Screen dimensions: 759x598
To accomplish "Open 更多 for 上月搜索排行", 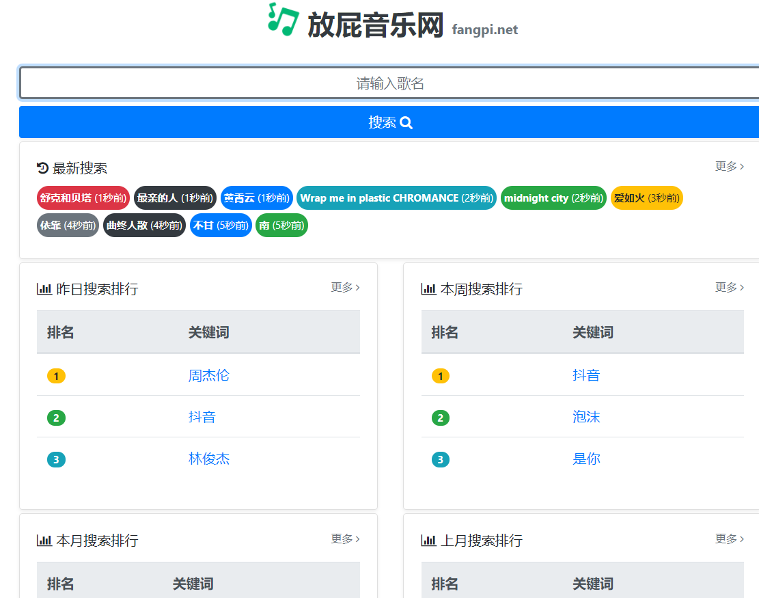I will 729,539.
